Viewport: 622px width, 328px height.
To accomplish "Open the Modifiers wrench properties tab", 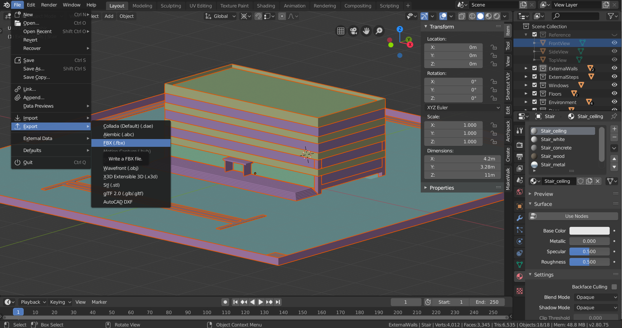I will [520, 218].
